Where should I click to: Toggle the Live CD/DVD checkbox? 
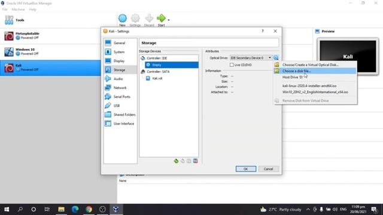coord(232,65)
